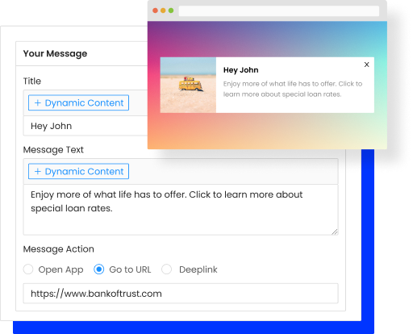Click the bankoftrust.com URL input field
This screenshot has width=413, height=334.
pyautogui.click(x=181, y=294)
